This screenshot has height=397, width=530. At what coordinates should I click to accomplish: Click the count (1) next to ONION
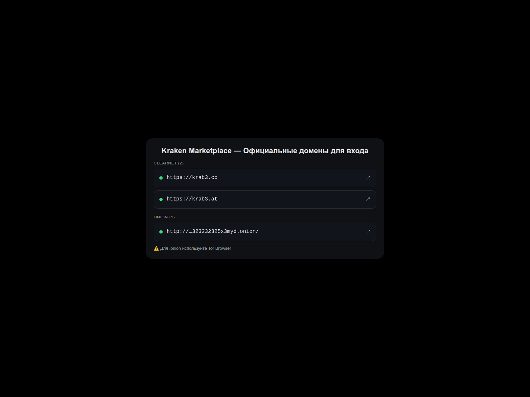(172, 217)
